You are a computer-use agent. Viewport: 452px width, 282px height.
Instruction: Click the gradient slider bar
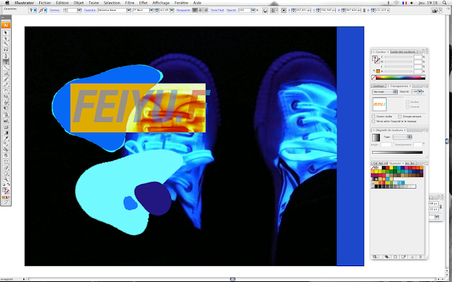click(397, 152)
